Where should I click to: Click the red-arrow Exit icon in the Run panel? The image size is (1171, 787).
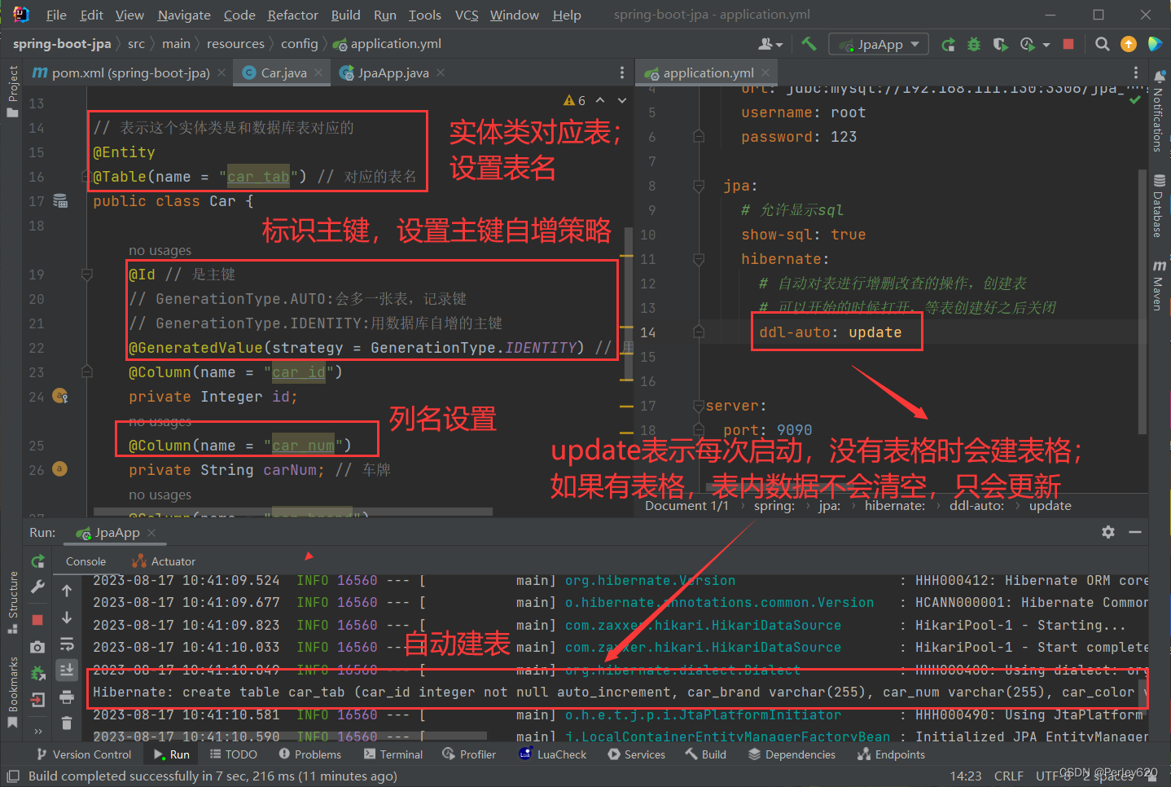pos(37,699)
